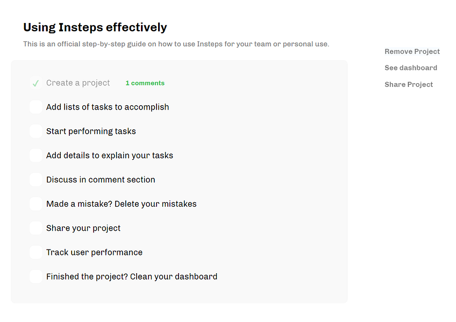Screen dimensions: 456x322
Task: Select the Create a project task text
Action: (78, 83)
